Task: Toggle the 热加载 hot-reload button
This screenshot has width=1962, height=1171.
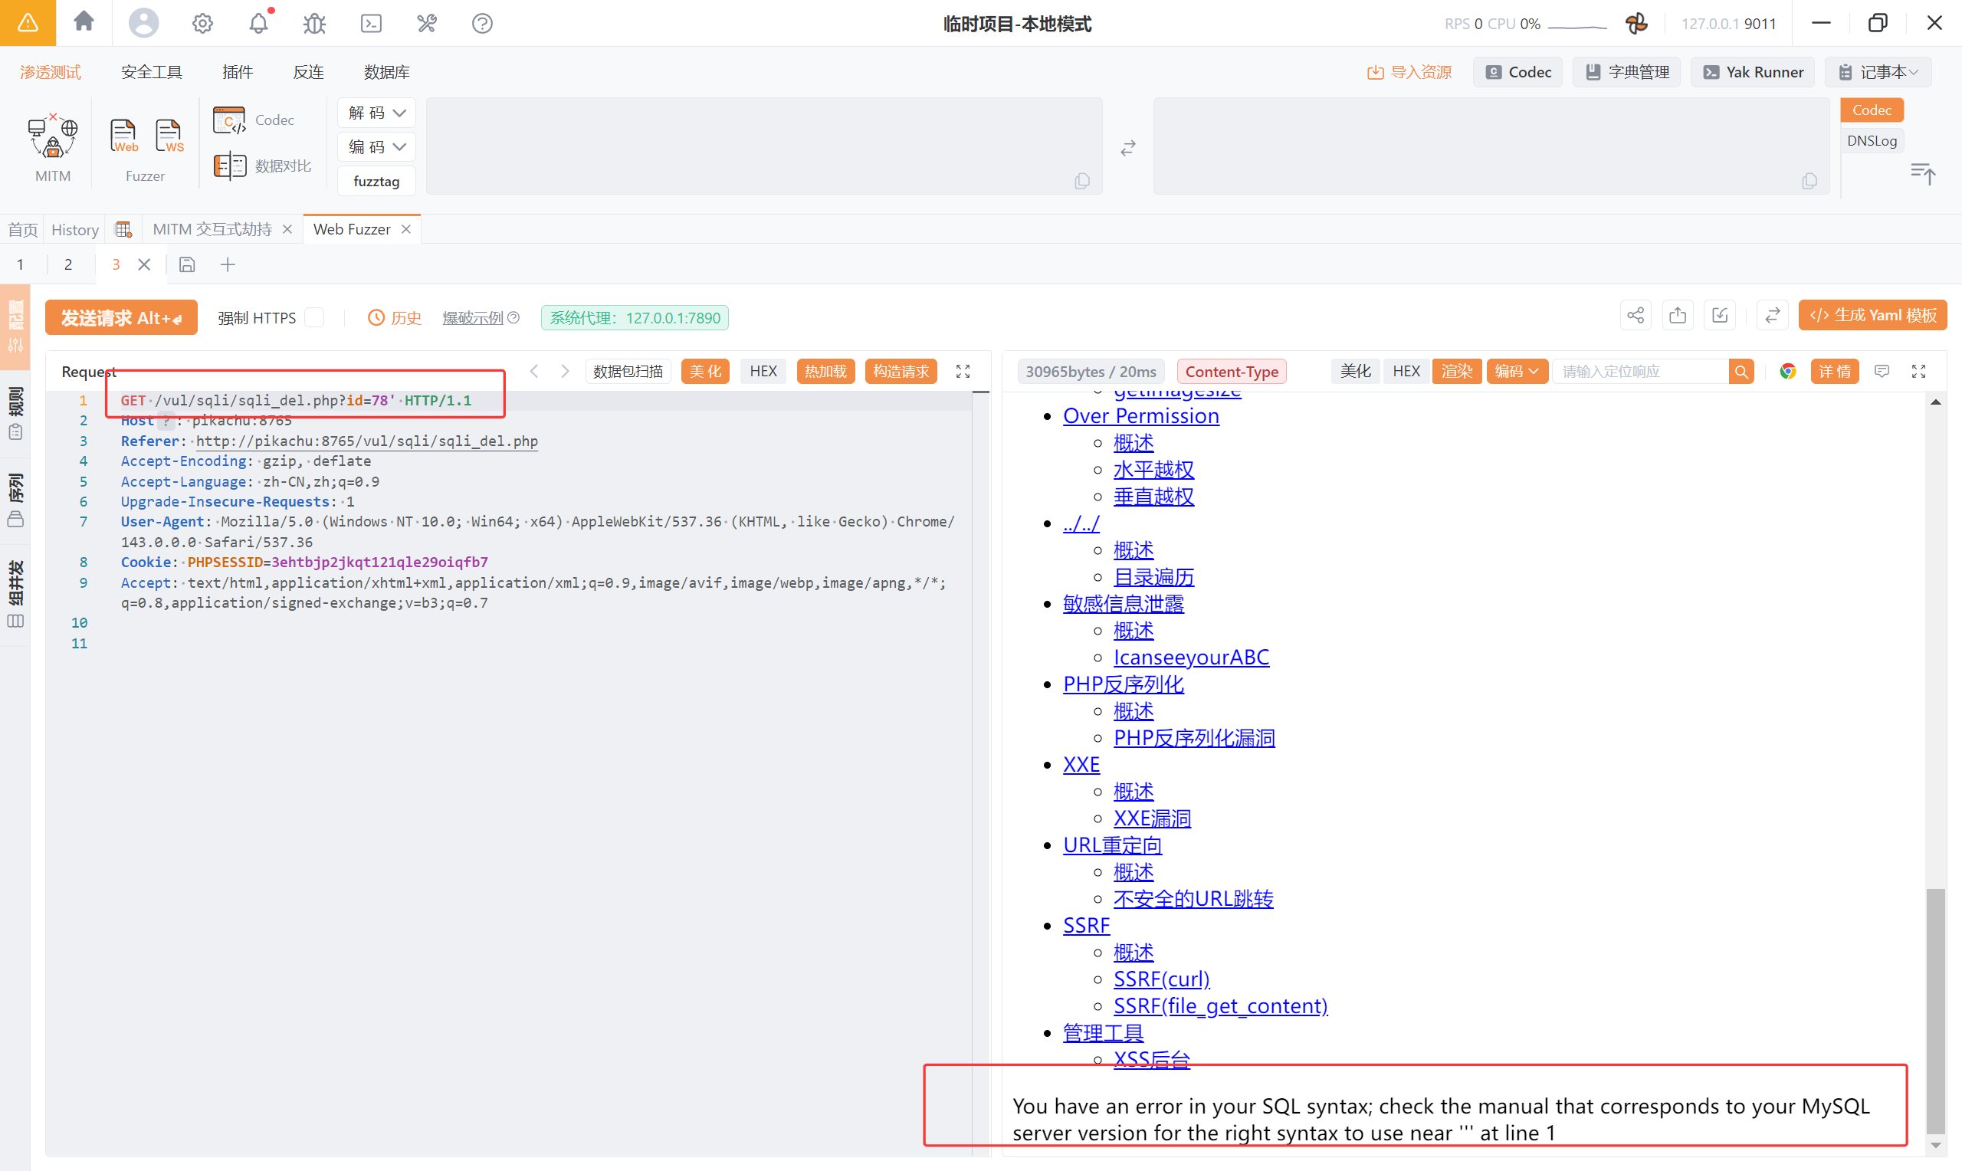Action: [x=825, y=371]
